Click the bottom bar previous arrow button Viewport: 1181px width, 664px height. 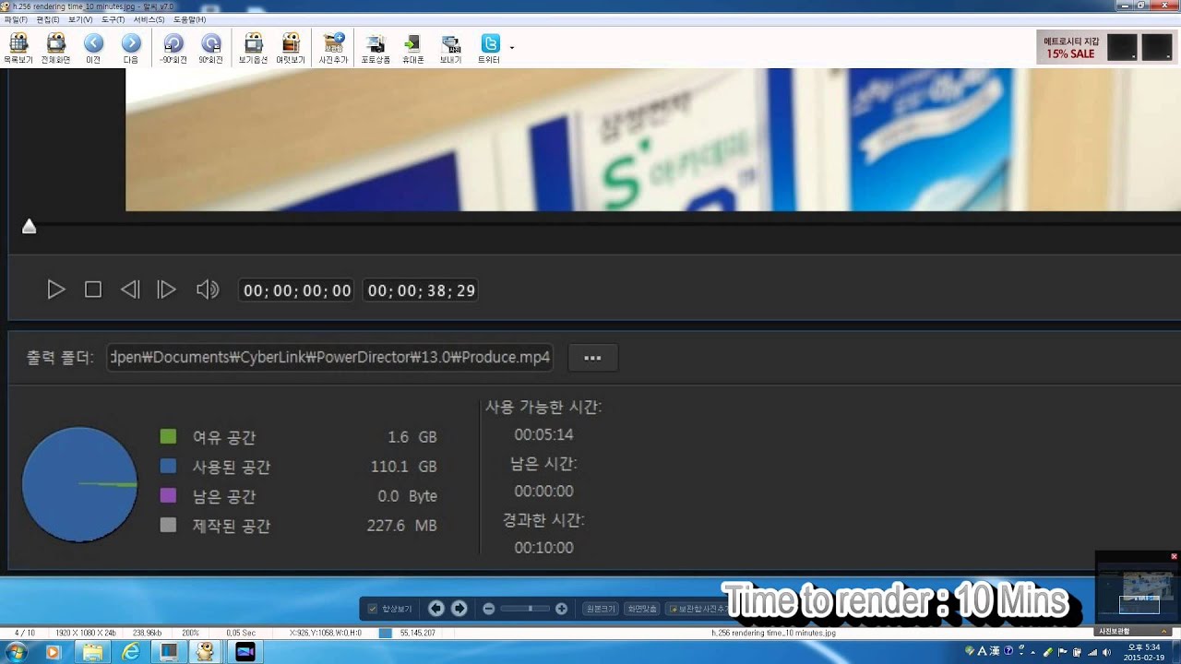[x=436, y=609]
